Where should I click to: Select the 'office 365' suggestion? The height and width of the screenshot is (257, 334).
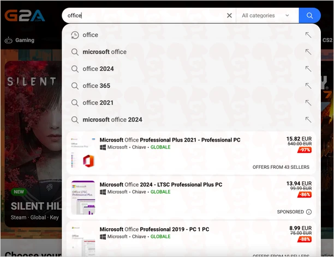coord(96,85)
